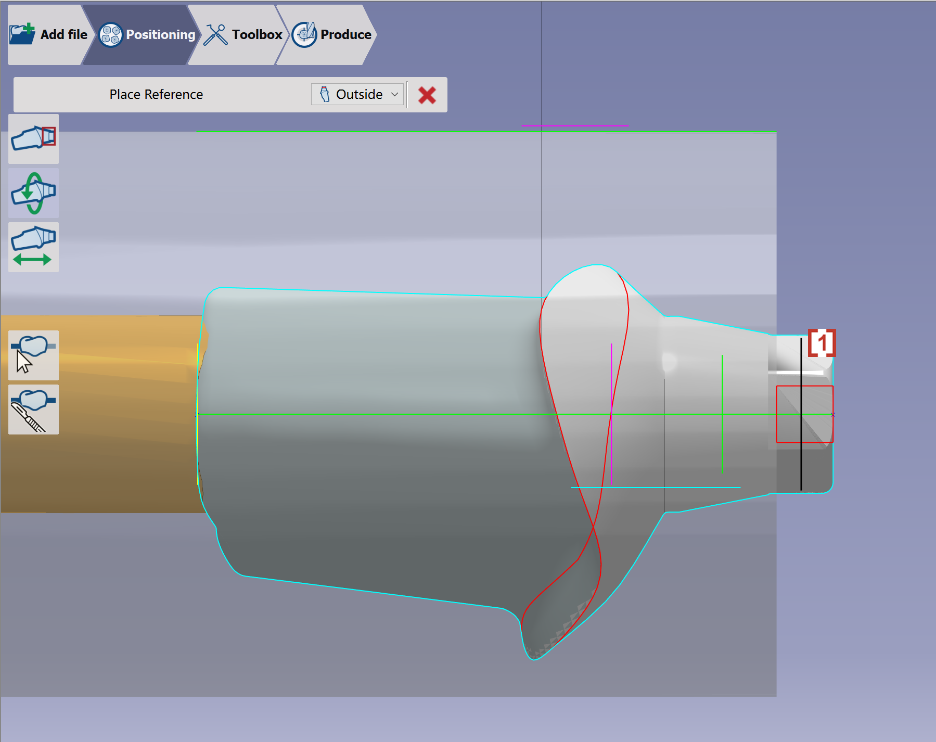Switch to the Positioning step

pos(142,35)
